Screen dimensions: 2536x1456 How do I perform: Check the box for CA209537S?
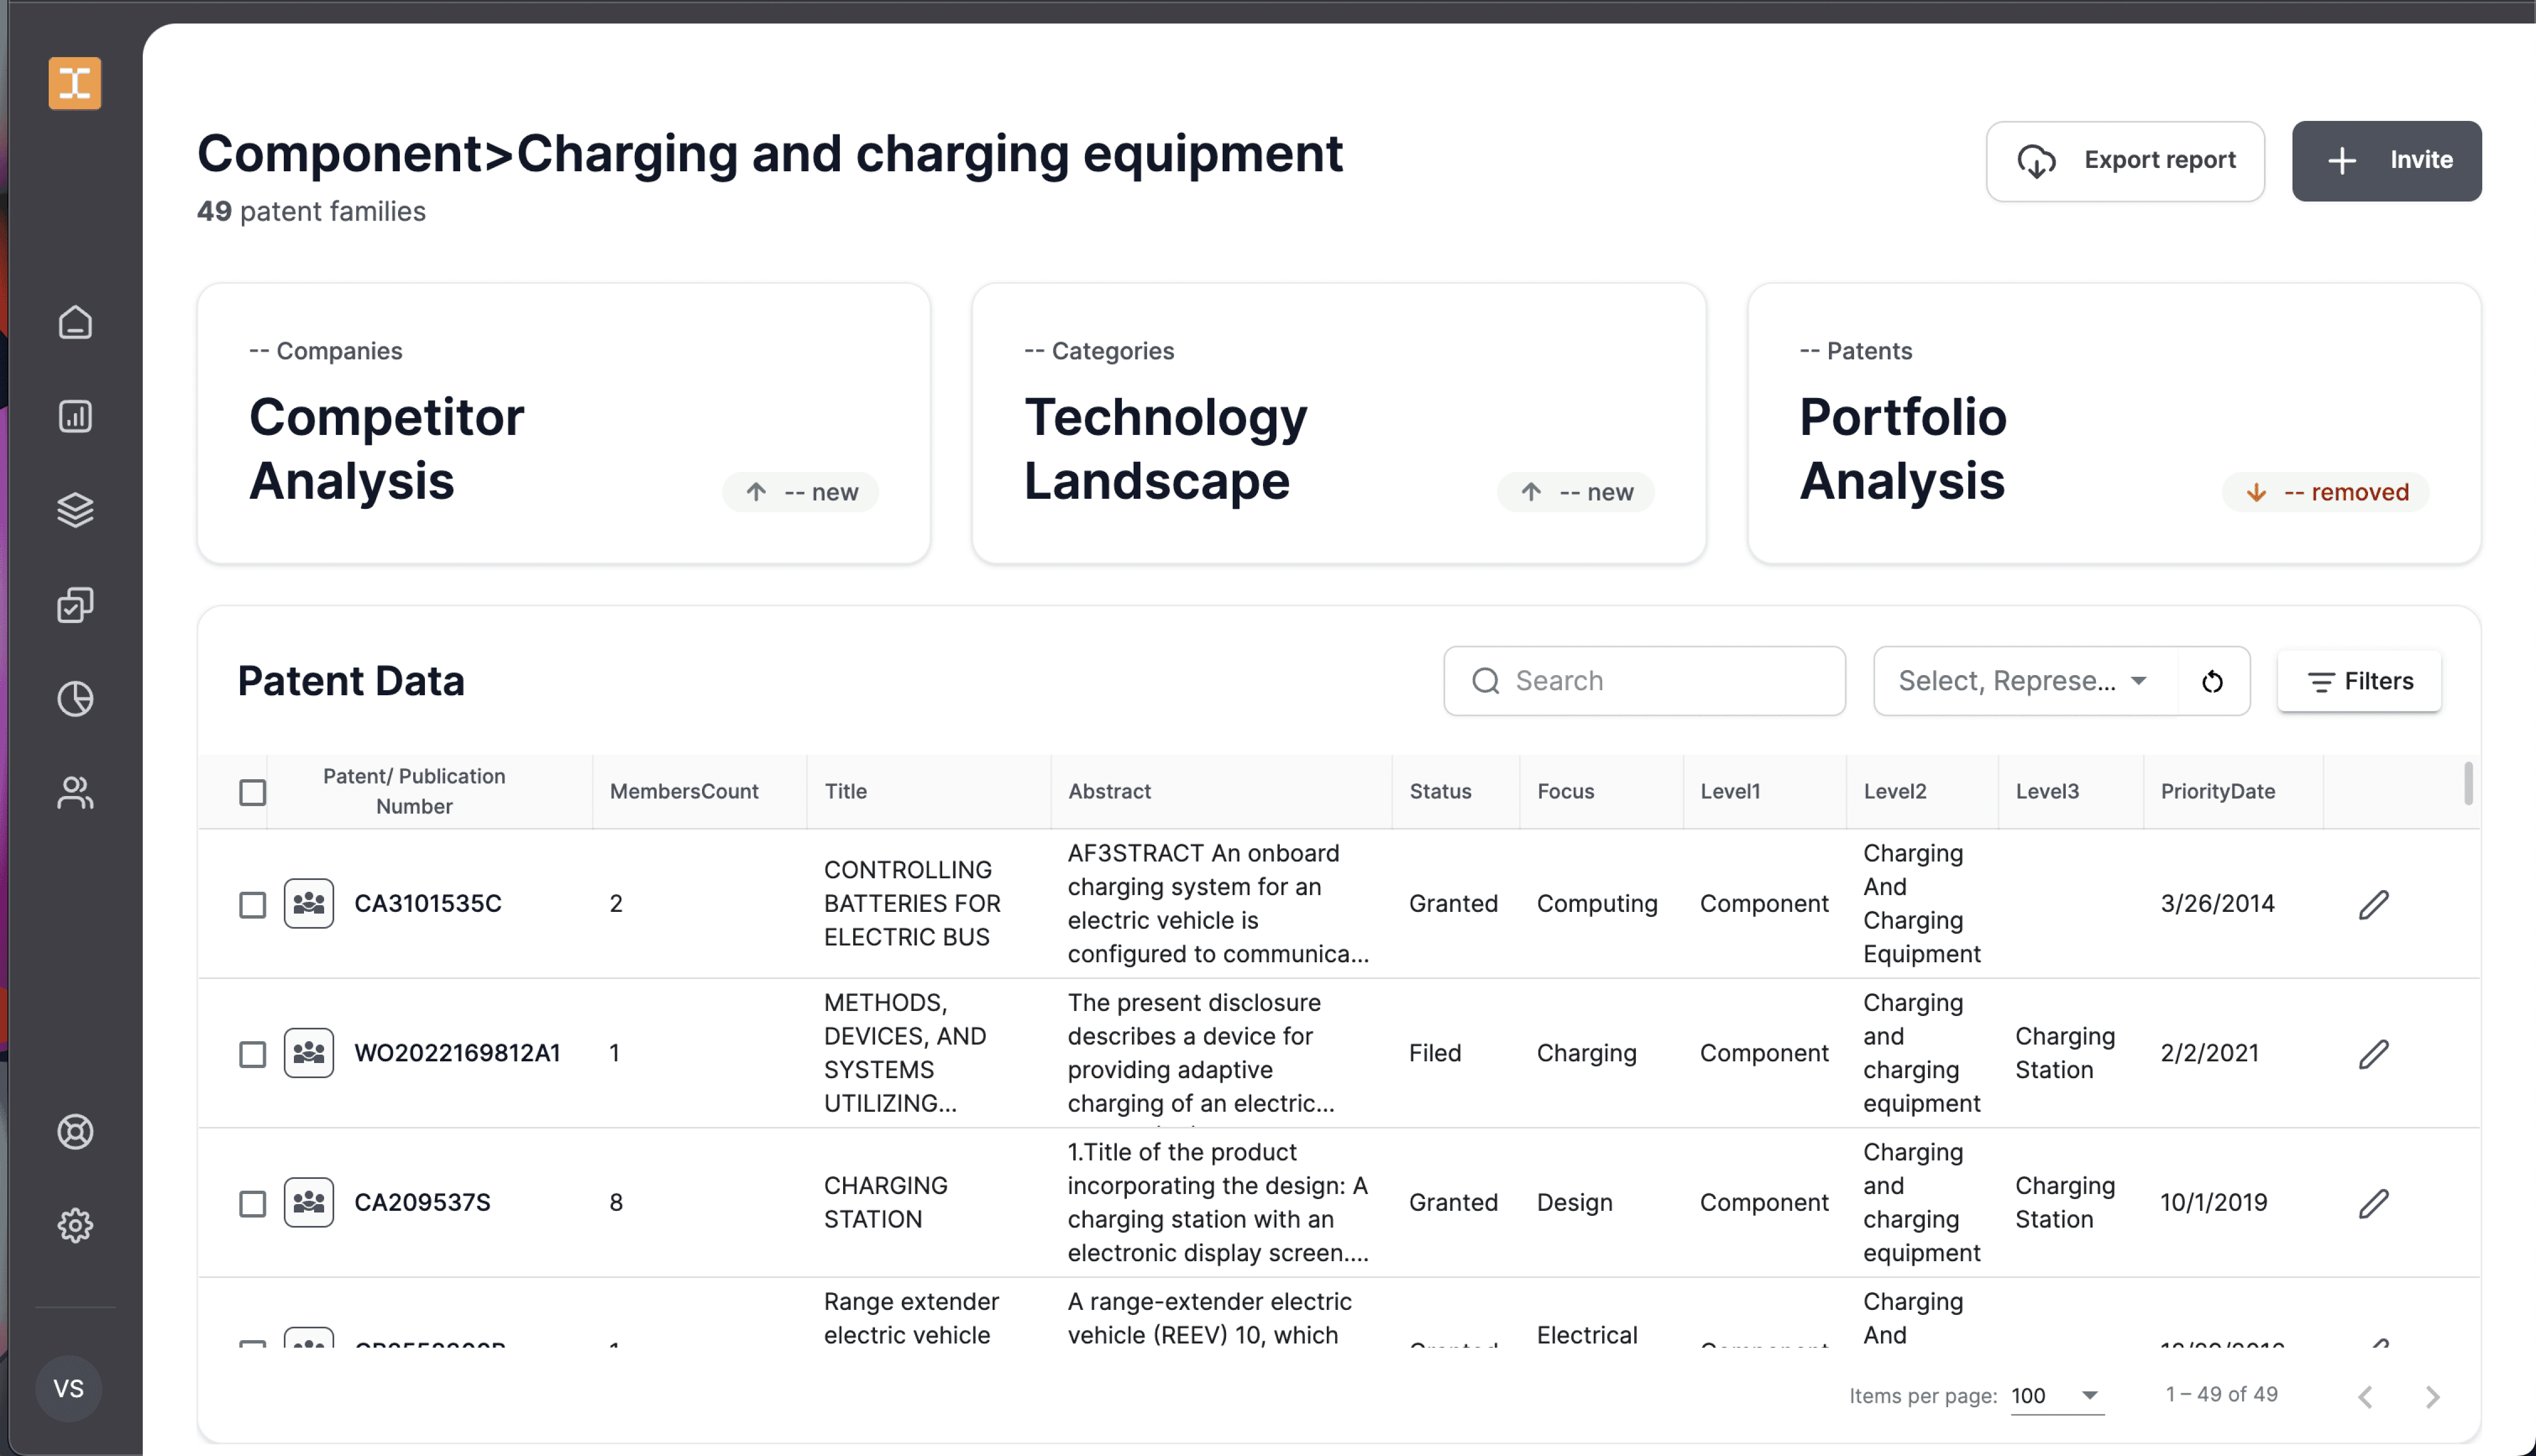pos(253,1203)
